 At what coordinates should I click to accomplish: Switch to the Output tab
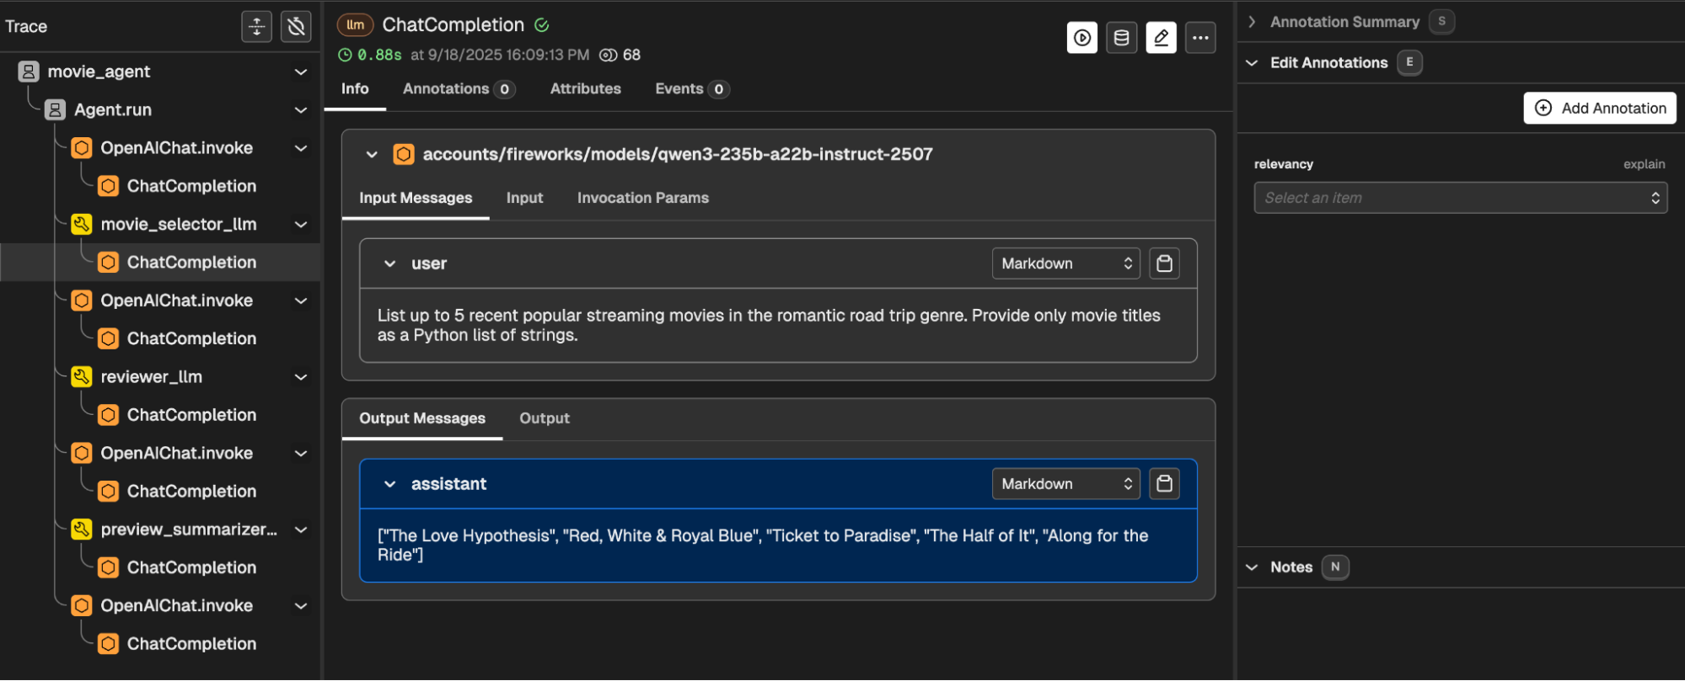pos(544,418)
